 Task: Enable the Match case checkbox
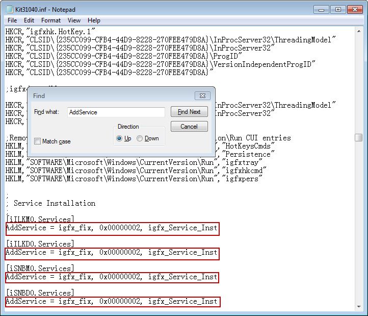pyautogui.click(x=38, y=141)
